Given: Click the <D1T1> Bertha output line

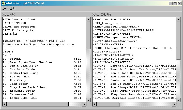Looking at the screenshot, I should pyautogui.click(x=134, y=66).
